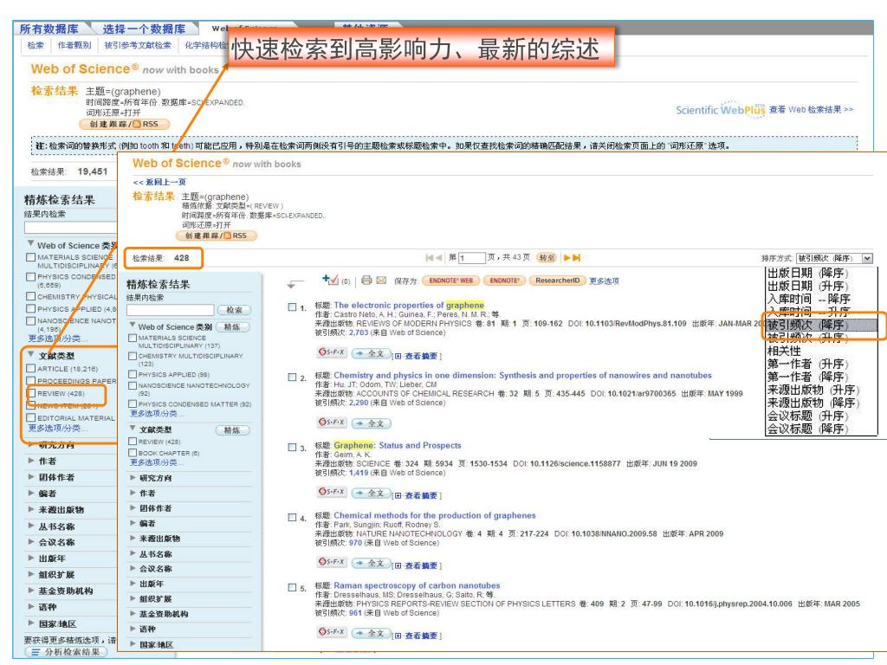
Task: Check REVIEW (428) on back page document types
Action: pyautogui.click(x=31, y=394)
